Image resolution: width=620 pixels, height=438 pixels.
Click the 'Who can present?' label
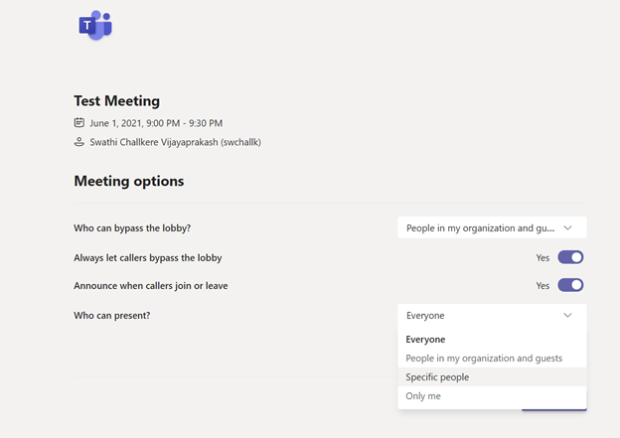pyautogui.click(x=119, y=315)
